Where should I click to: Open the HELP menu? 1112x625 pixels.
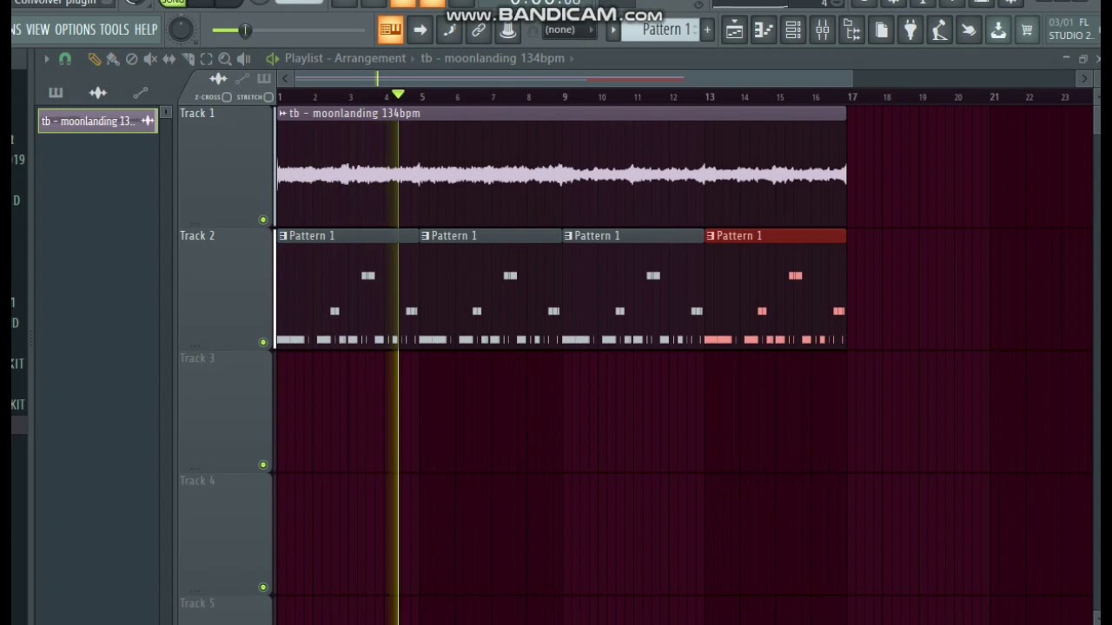pos(146,30)
